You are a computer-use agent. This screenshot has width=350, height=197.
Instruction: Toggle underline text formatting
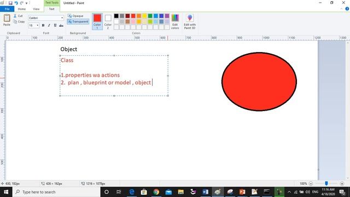tap(55, 26)
